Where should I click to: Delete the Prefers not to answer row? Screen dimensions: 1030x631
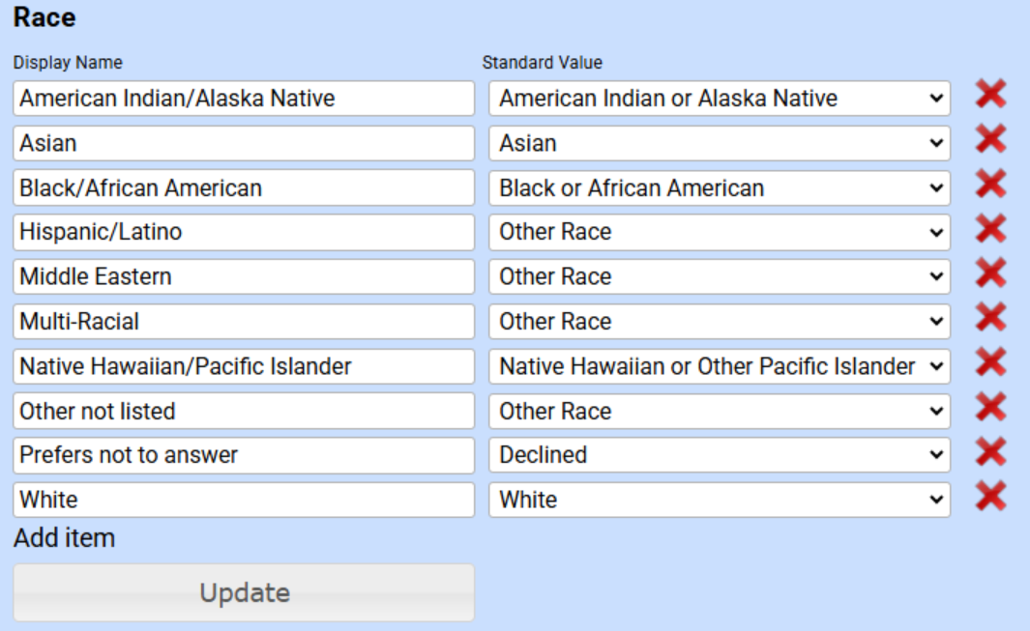coord(990,452)
